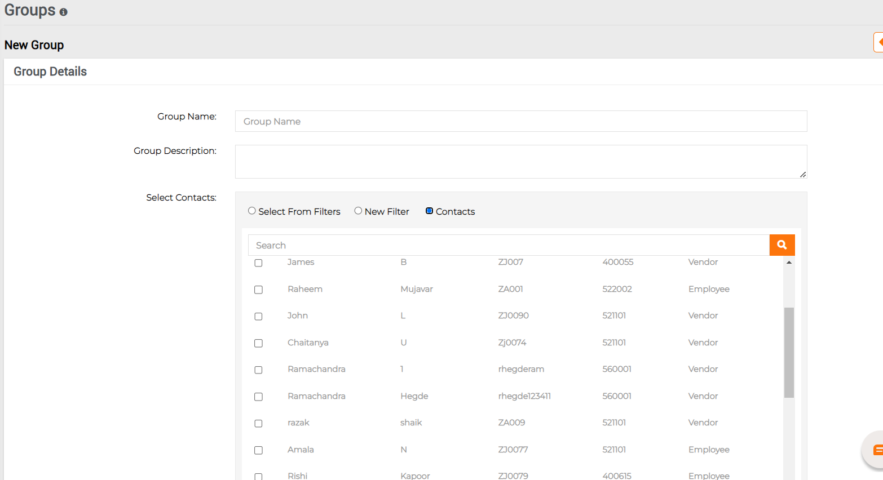Click the name 'Rishi'
This screenshot has width=883, height=480.
(x=297, y=476)
